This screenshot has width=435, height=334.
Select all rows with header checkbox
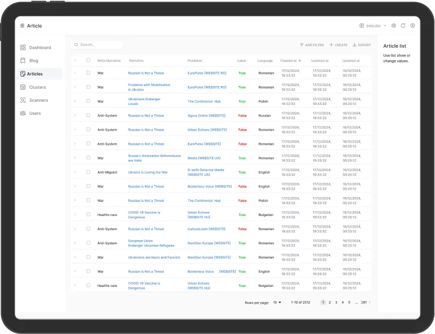point(88,60)
